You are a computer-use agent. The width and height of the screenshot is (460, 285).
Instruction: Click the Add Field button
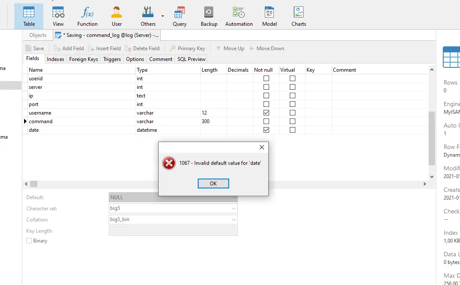69,49
